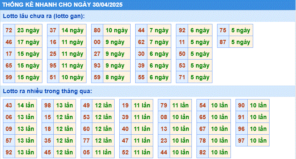Click number 75 in last gan column

click(223, 30)
